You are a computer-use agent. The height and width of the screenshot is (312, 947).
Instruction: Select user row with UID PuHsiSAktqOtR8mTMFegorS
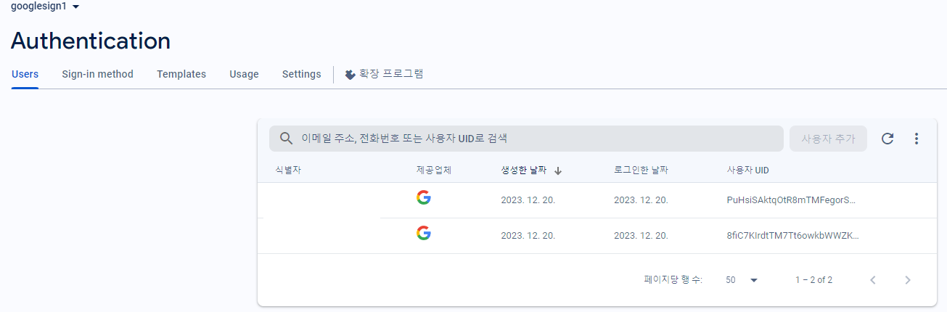tap(597, 200)
